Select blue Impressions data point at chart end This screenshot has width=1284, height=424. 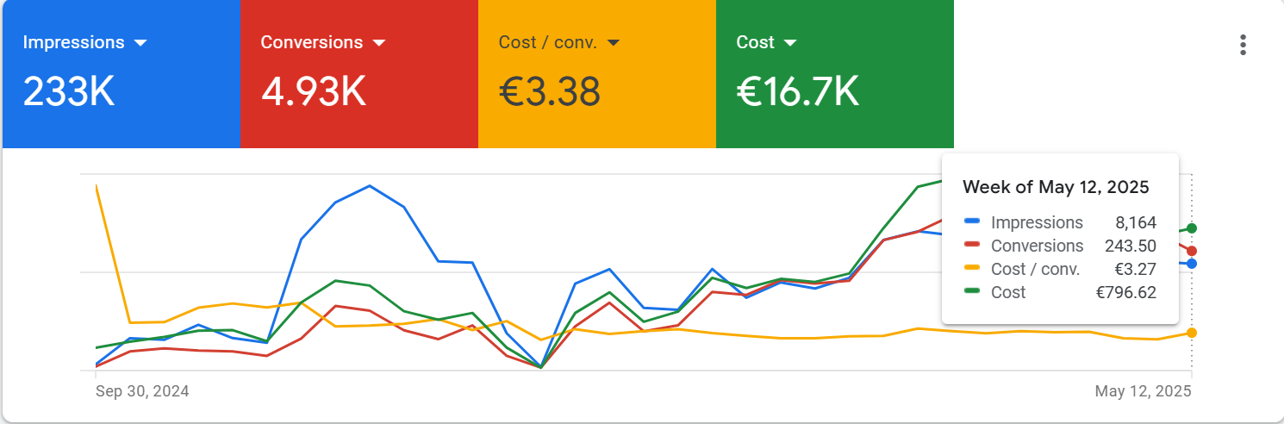click(x=1192, y=264)
